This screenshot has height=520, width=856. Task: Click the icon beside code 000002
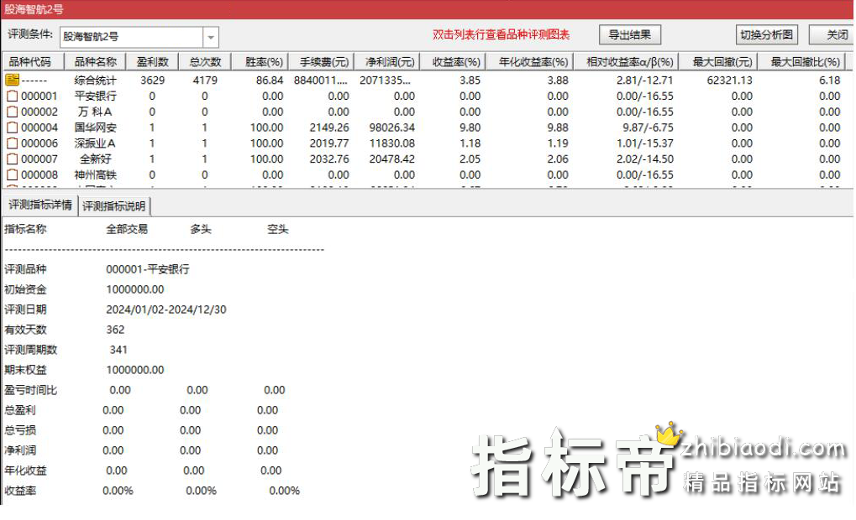coord(12,112)
